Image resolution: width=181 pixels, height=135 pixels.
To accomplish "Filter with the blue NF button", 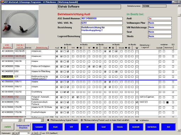I will [87, 127].
